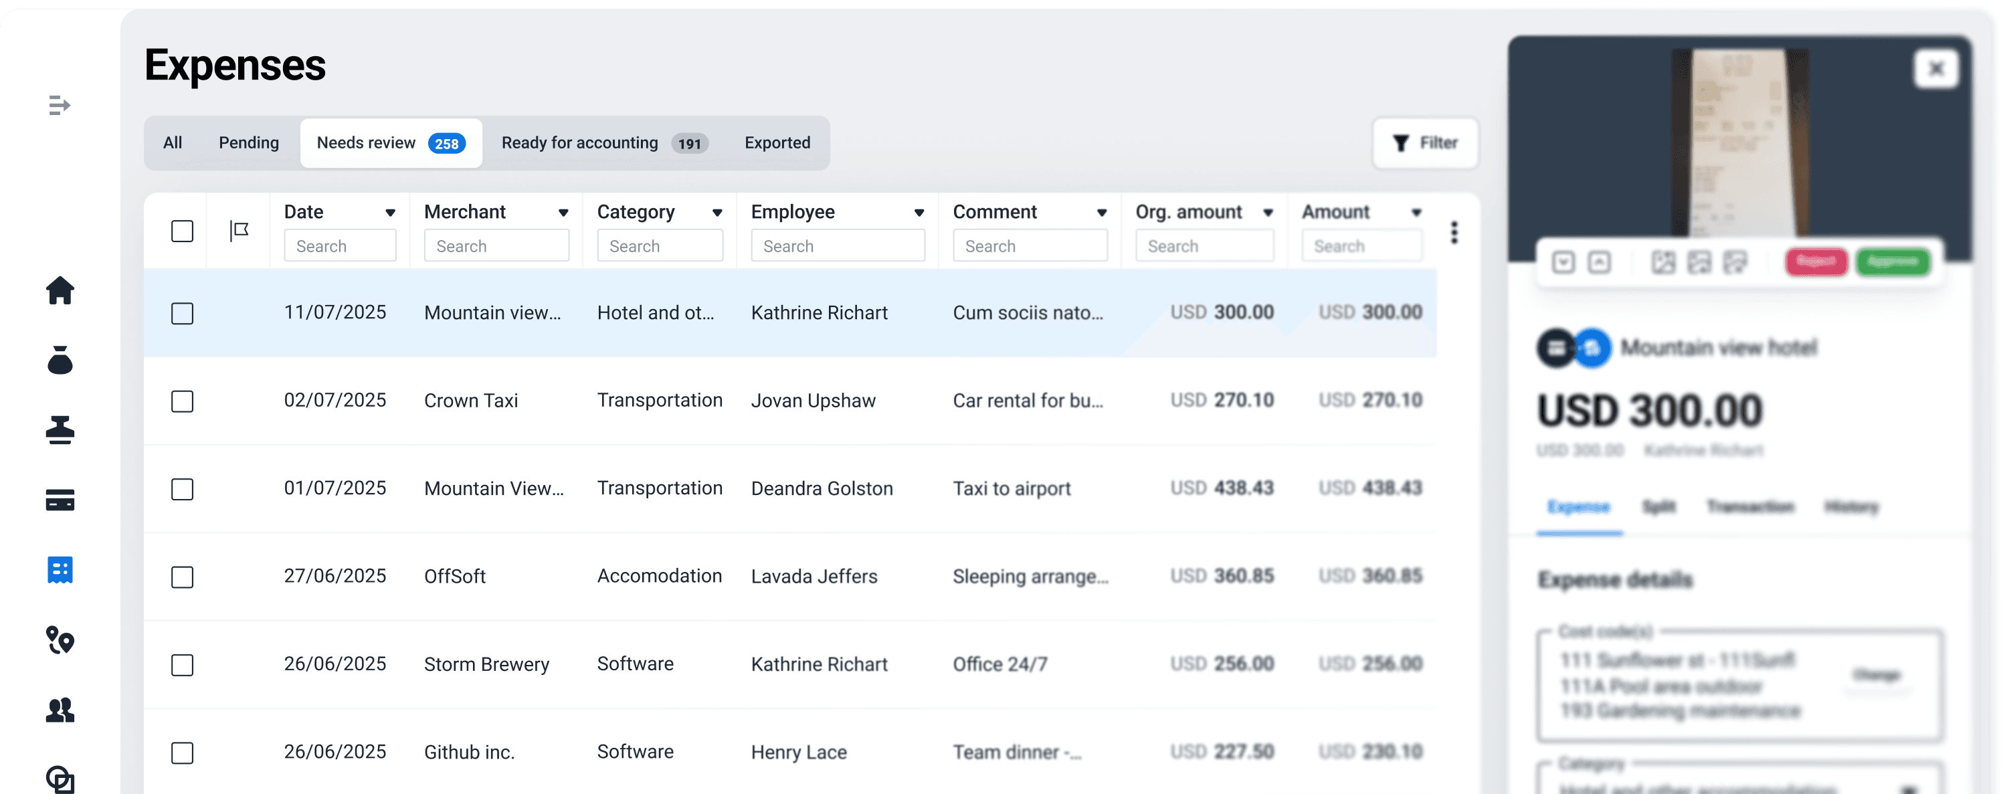Switch to Ready for accounting tab
The height and width of the screenshot is (794, 2005).
[604, 143]
